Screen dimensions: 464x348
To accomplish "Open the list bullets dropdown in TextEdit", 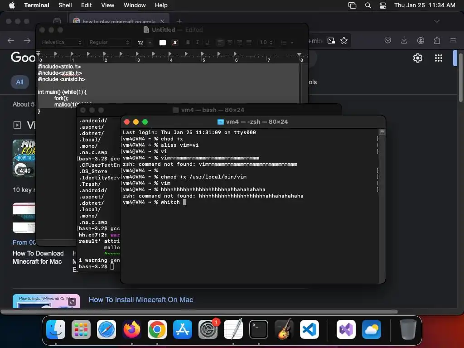I will click(287, 43).
